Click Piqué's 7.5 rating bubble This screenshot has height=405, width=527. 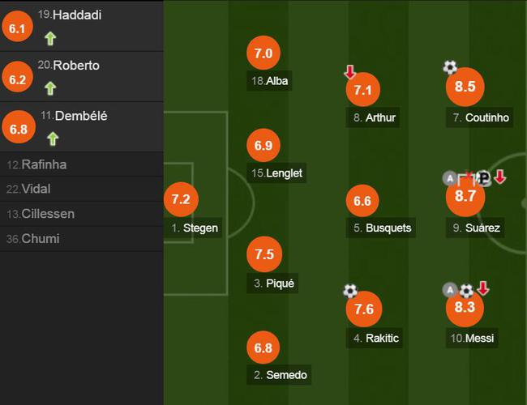click(x=263, y=254)
